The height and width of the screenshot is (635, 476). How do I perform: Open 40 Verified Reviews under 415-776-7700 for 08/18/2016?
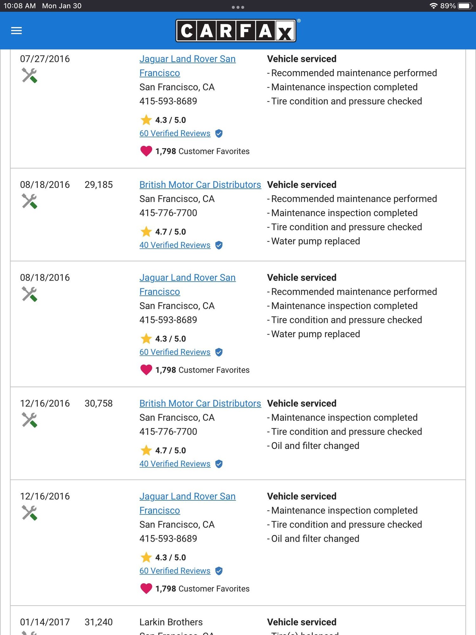click(x=175, y=245)
